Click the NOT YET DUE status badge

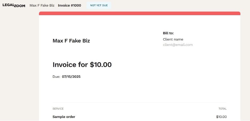pyautogui.click(x=99, y=5)
